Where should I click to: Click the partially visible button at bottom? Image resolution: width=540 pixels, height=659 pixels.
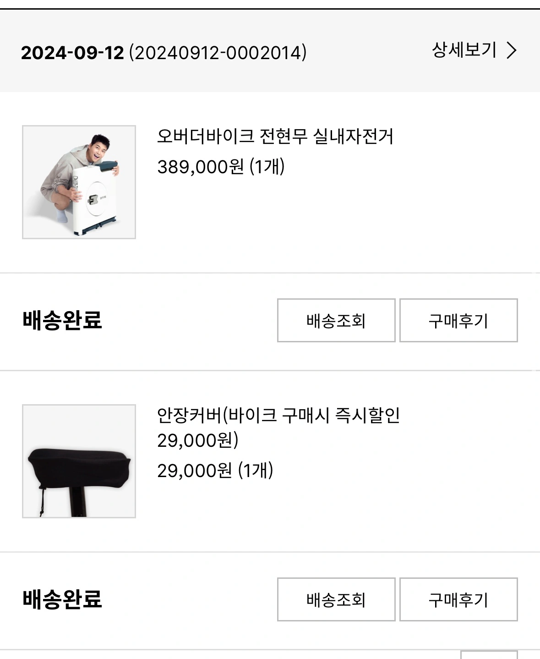point(489,654)
